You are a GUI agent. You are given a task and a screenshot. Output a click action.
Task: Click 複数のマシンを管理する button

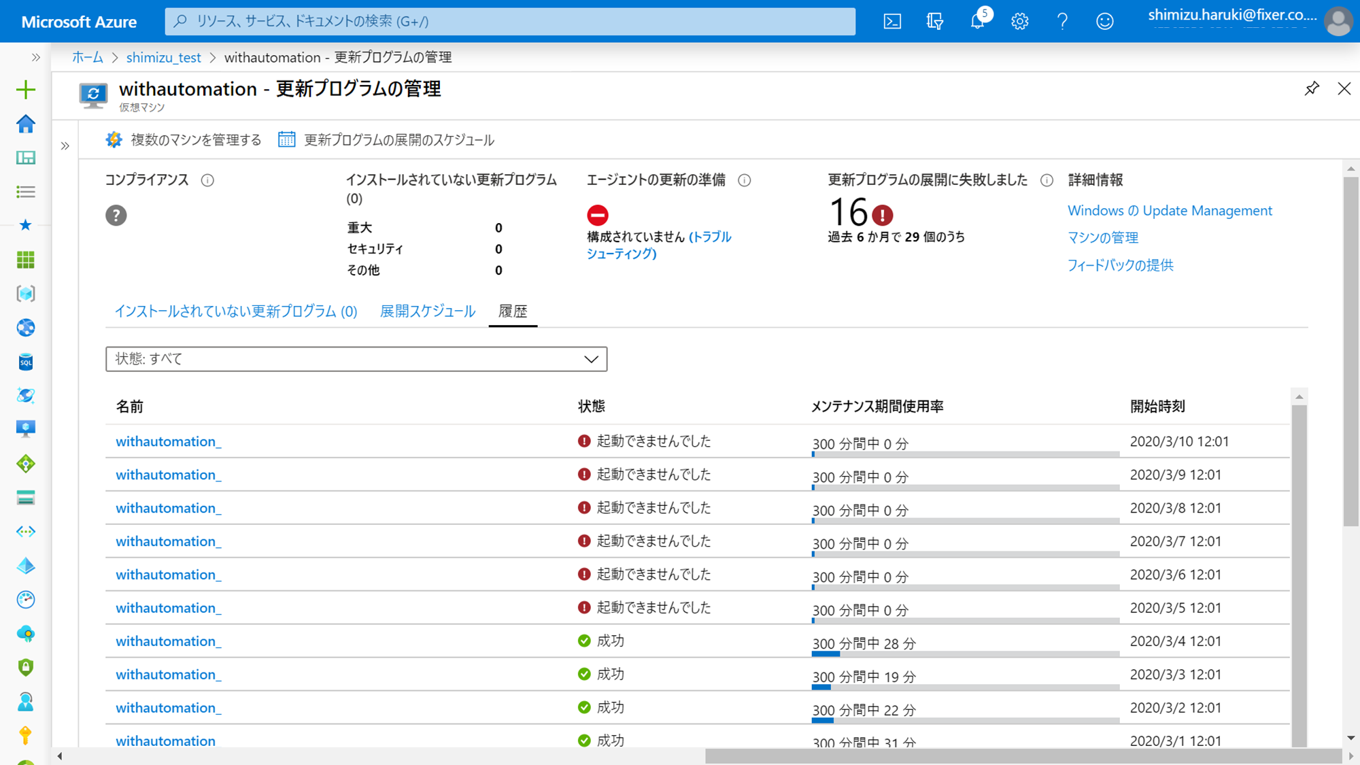(184, 140)
